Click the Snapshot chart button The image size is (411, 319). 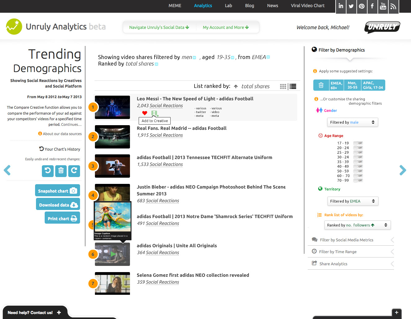[x=57, y=190]
